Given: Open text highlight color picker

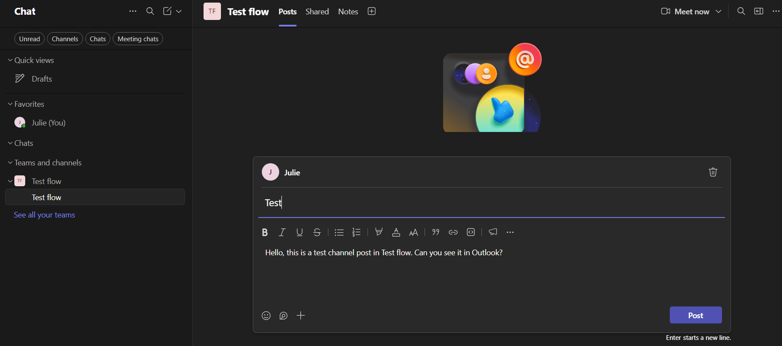Looking at the screenshot, I should coord(379,232).
